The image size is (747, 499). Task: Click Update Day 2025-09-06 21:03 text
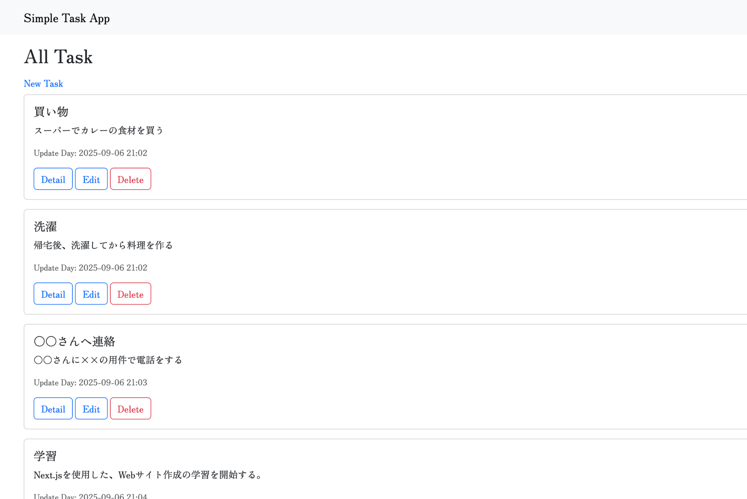[90, 383]
